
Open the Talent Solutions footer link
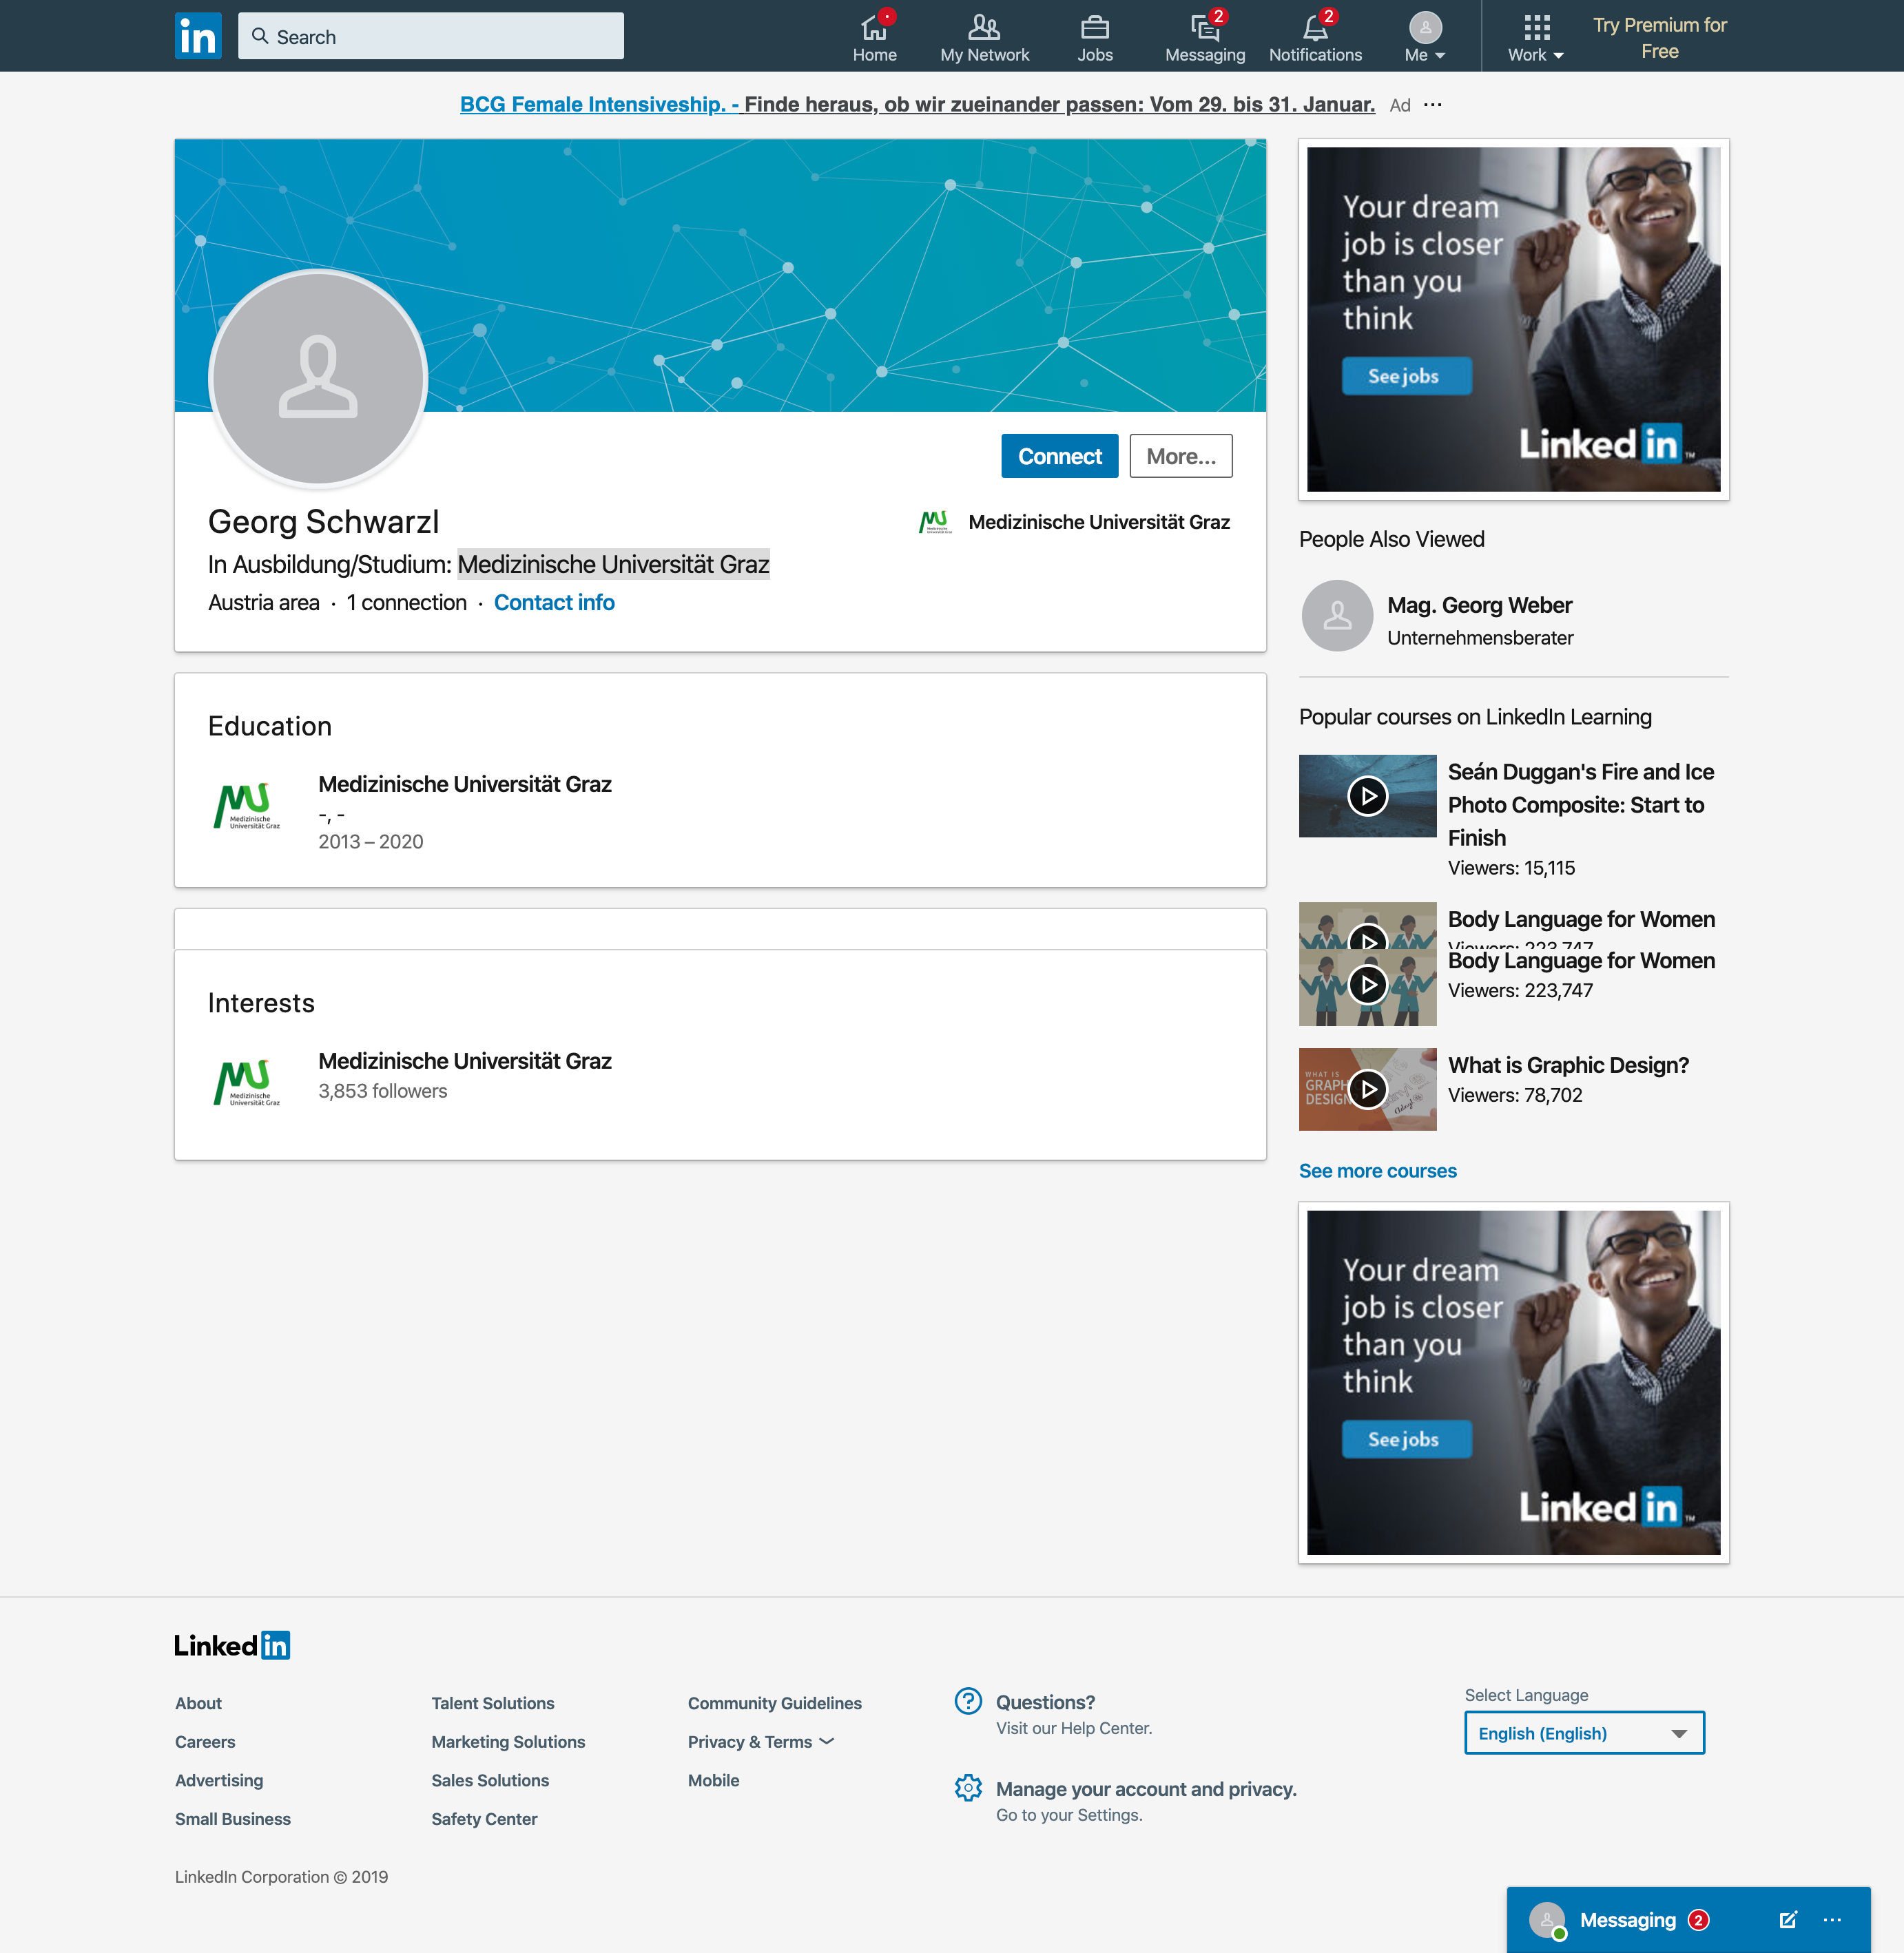(x=493, y=1703)
